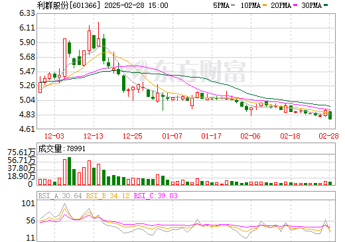Click the 5PMA legend label

point(221,5)
